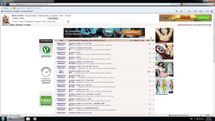
Task: Switch view to Double
Action: [142, 40]
